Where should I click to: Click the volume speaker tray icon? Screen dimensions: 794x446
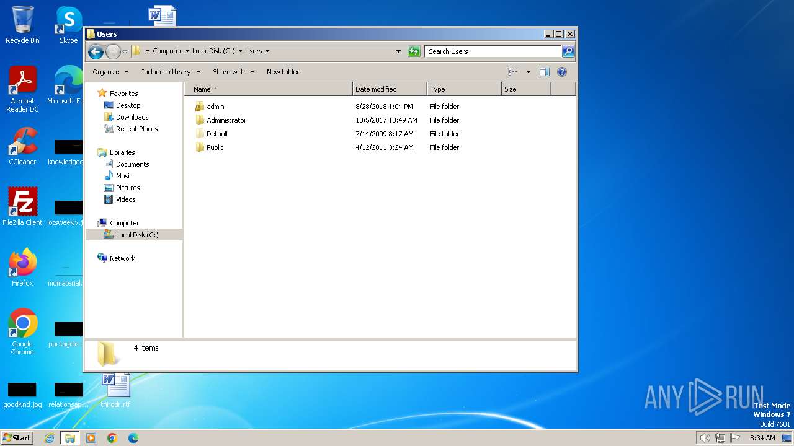point(705,438)
